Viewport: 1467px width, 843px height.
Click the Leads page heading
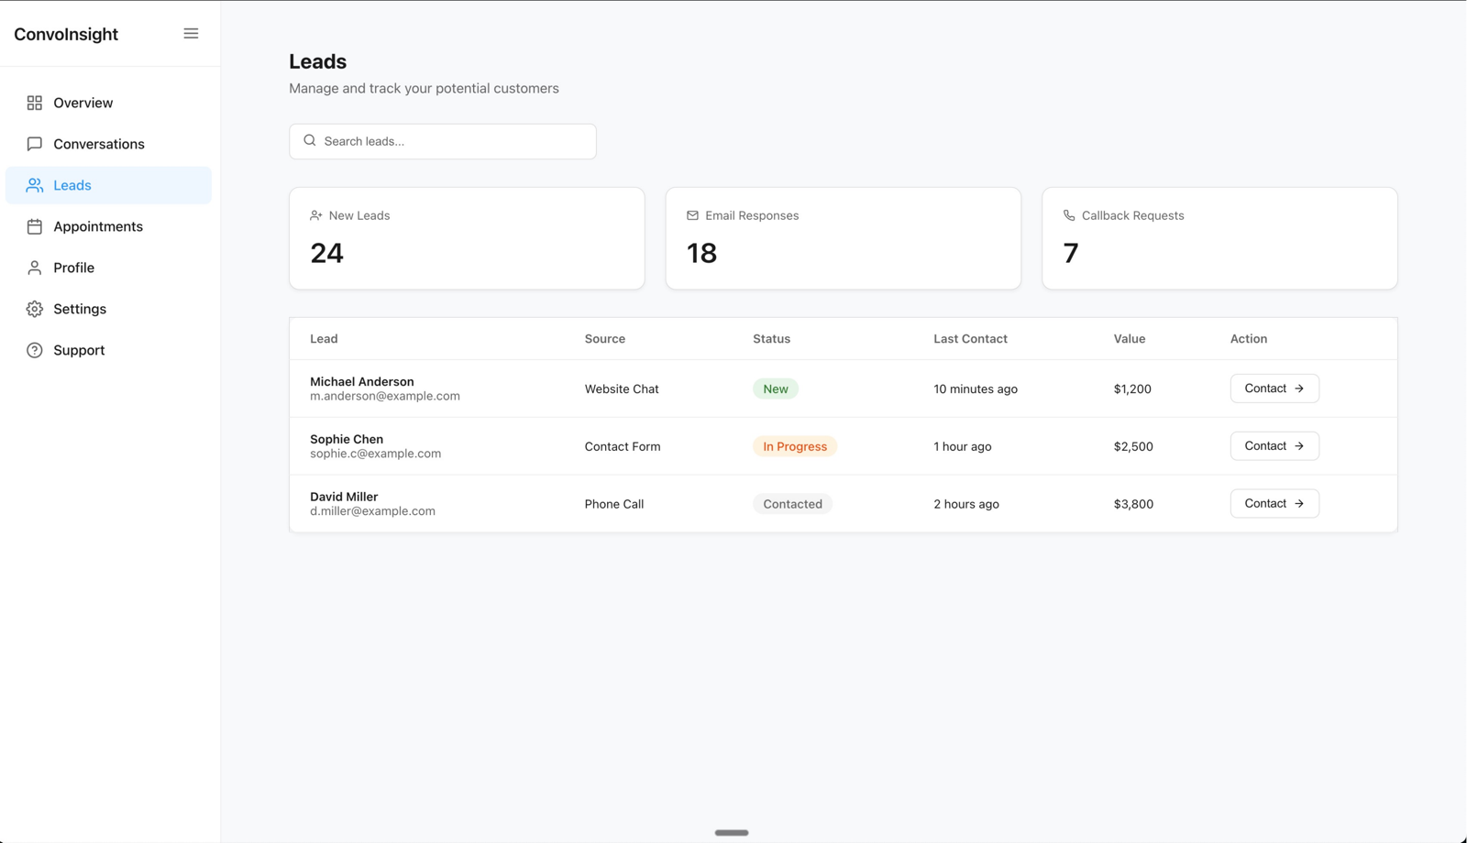click(x=318, y=61)
